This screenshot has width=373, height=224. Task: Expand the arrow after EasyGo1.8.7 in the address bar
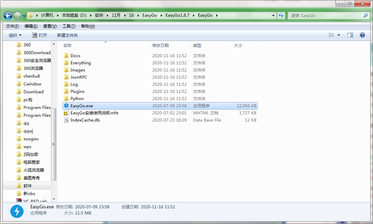(193, 15)
